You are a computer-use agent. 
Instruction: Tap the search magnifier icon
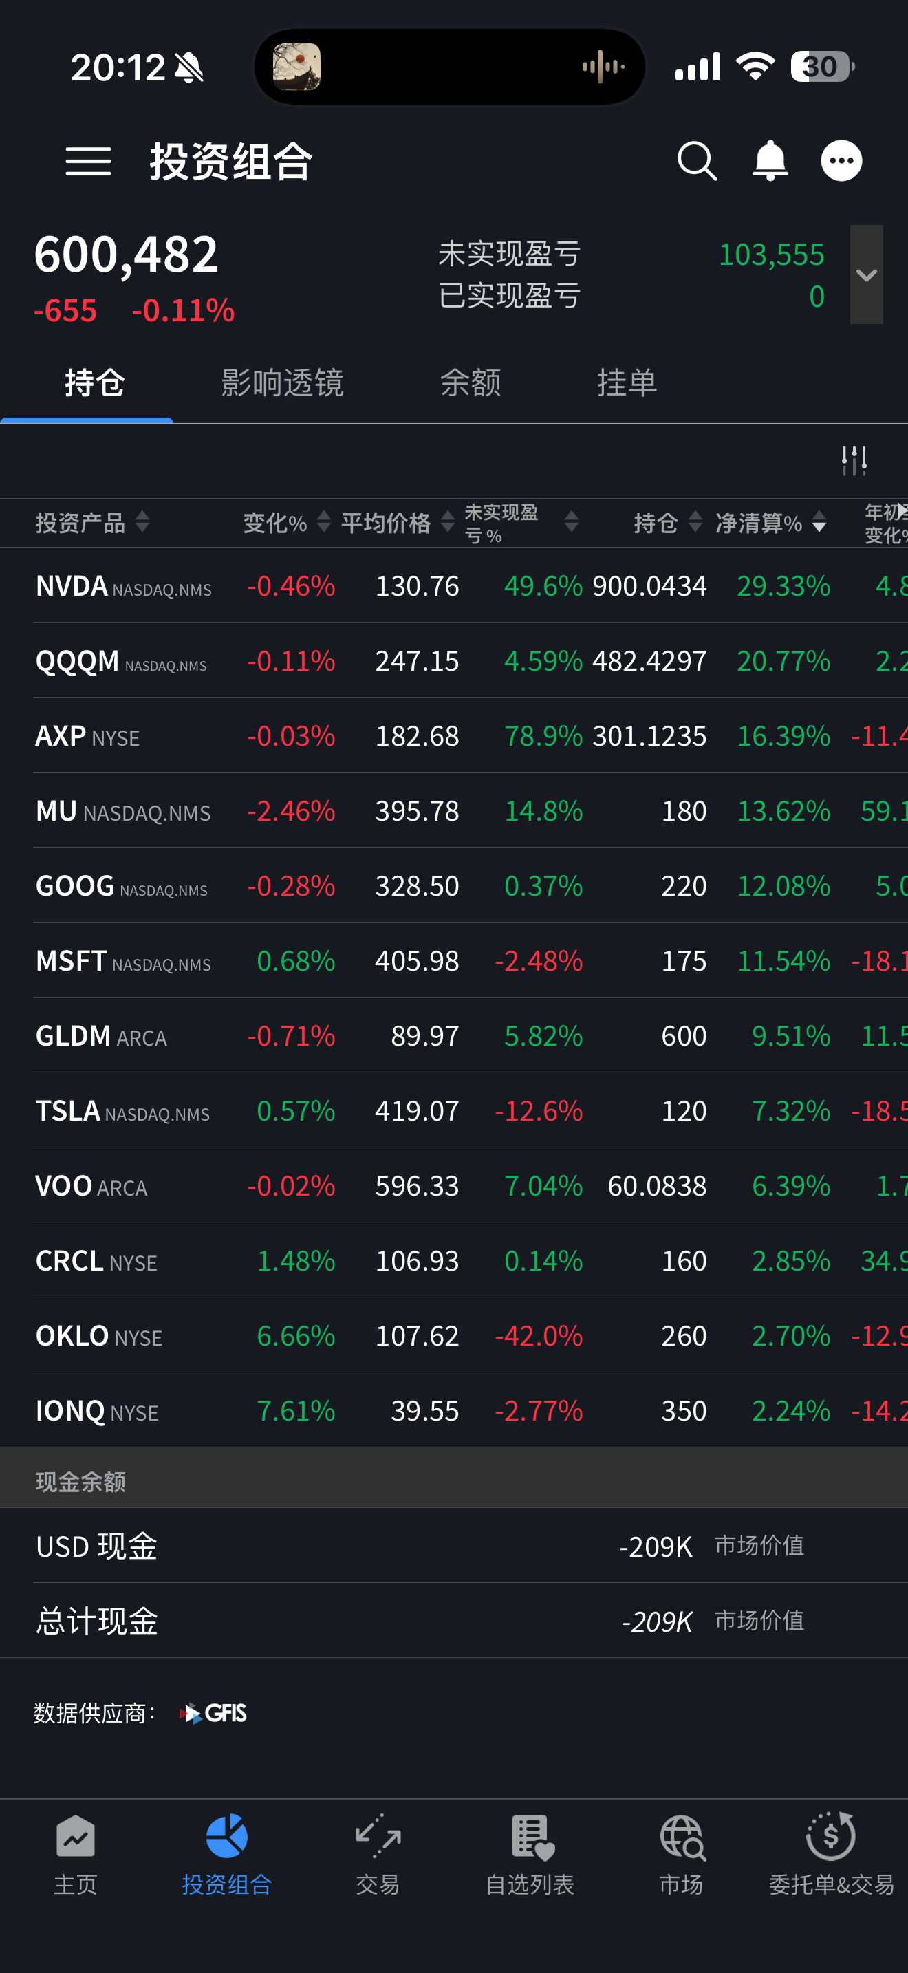click(697, 162)
